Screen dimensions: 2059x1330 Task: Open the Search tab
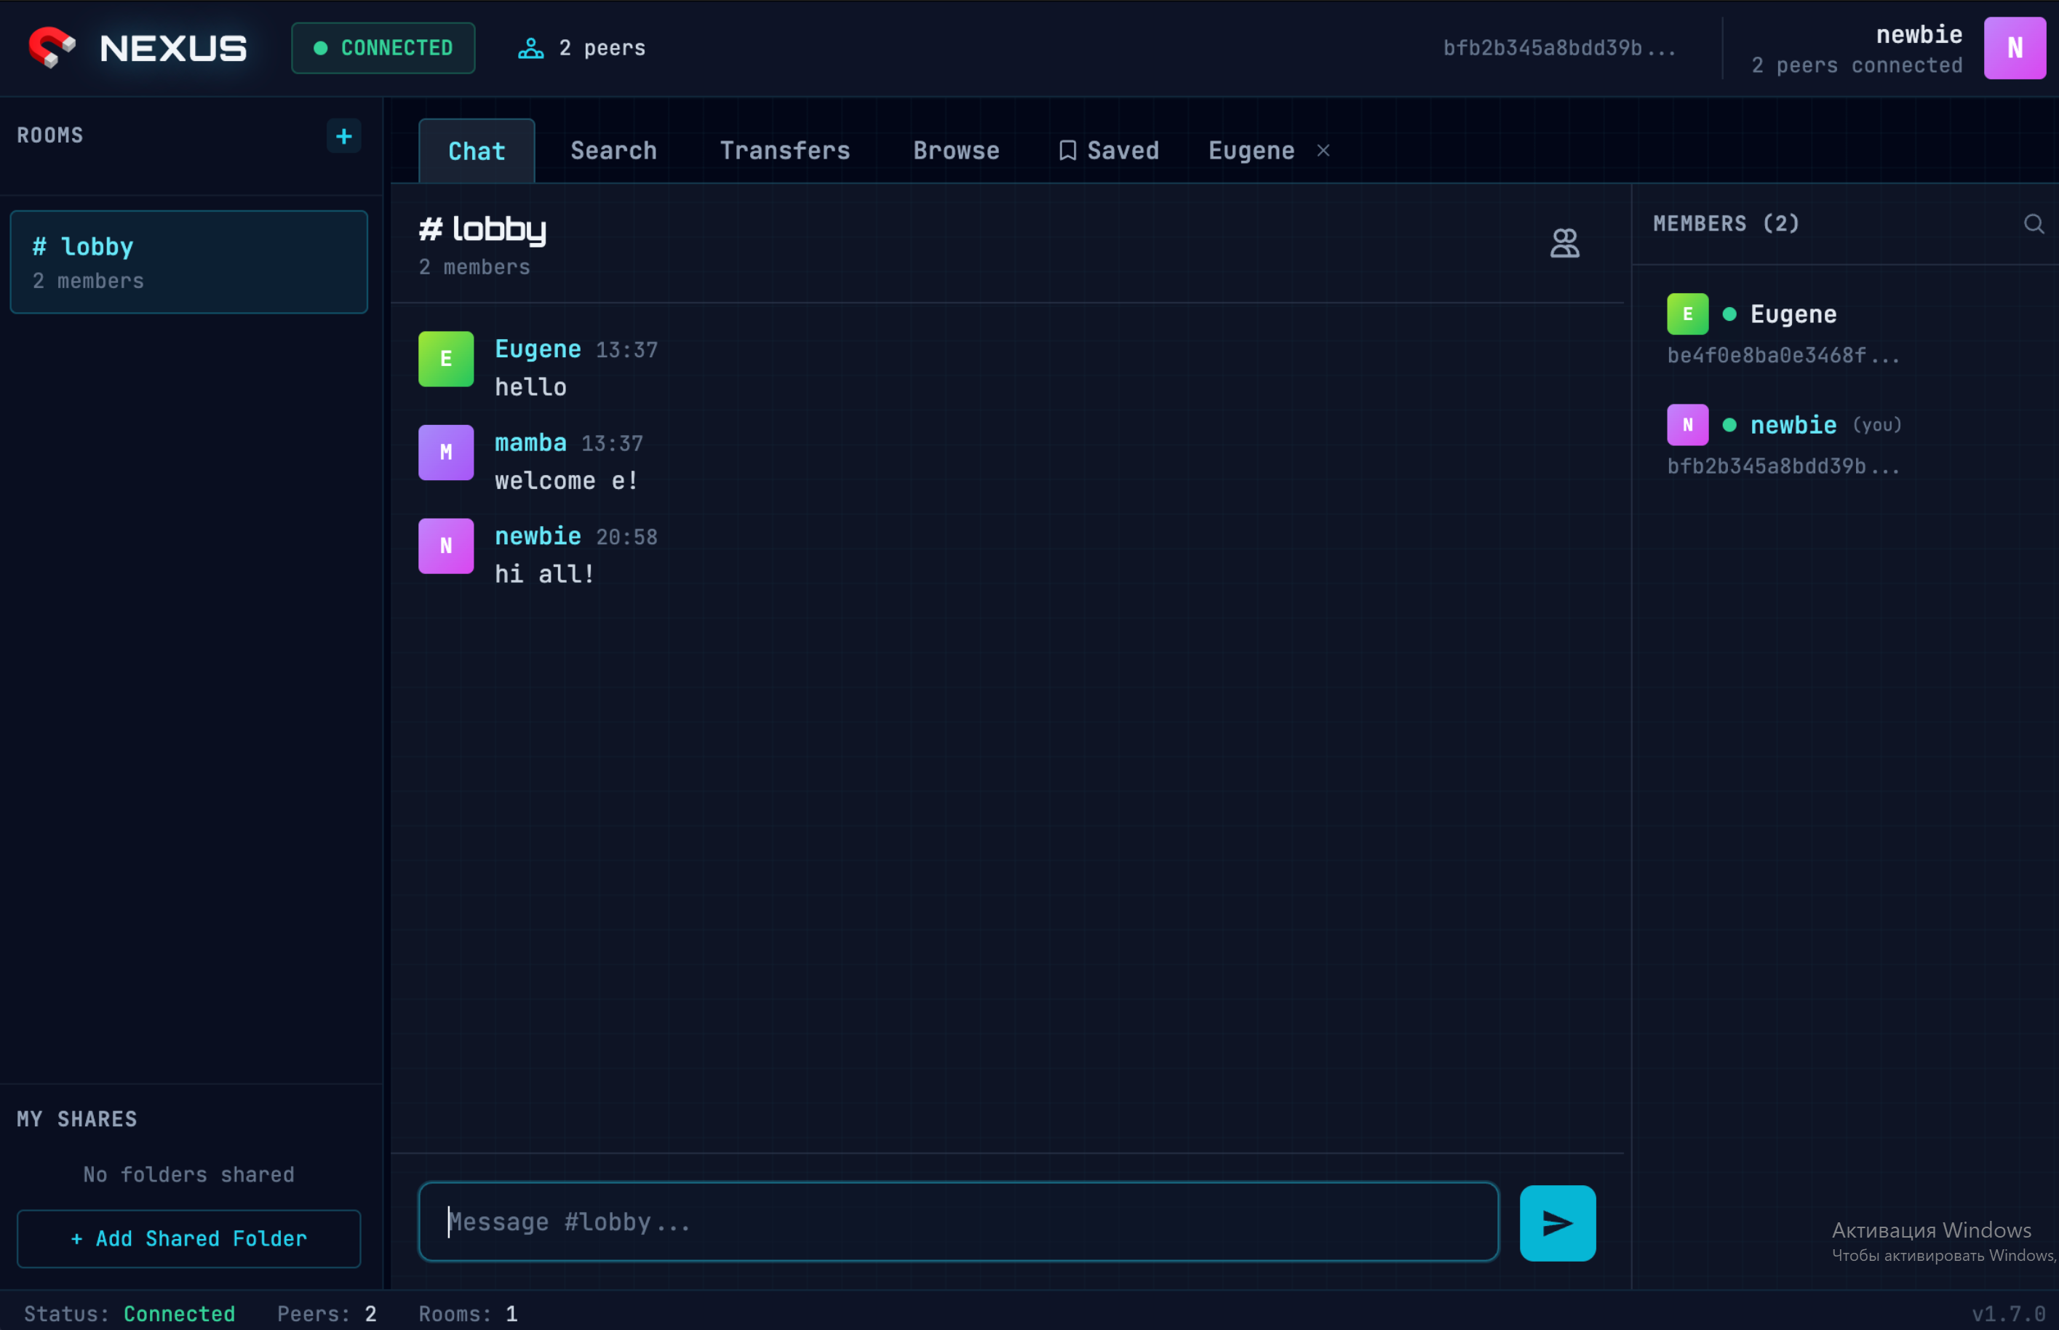pyautogui.click(x=613, y=151)
